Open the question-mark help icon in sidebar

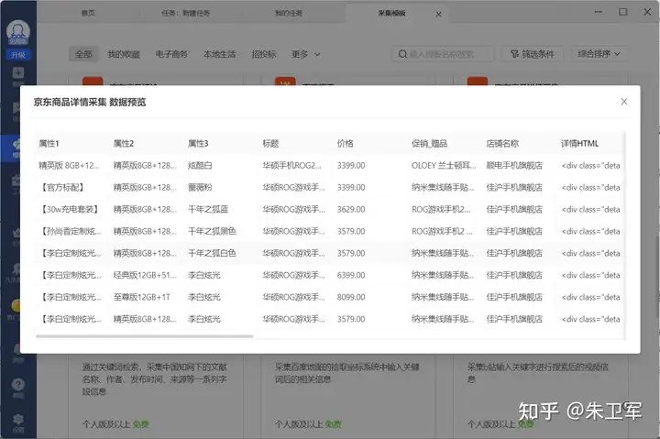coord(18,384)
